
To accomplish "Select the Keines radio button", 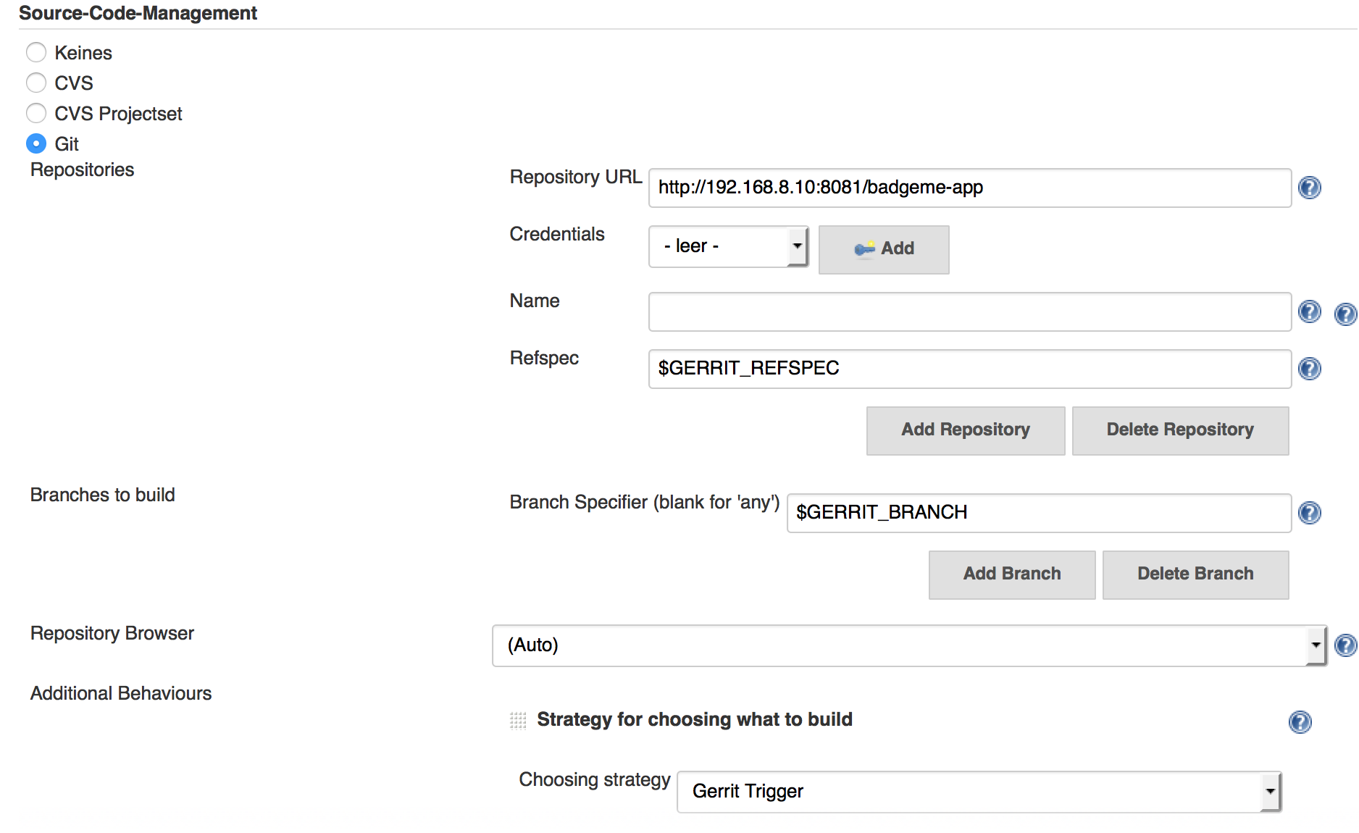I will coord(36,52).
